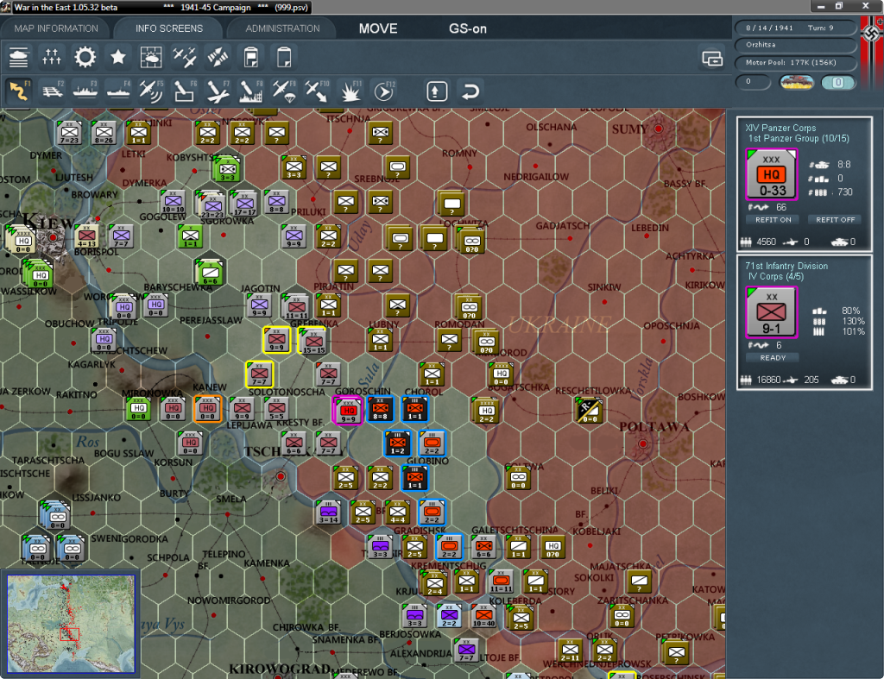This screenshot has width=884, height=679.
Task: Select the F10 air transfer mode
Action: tap(317, 91)
